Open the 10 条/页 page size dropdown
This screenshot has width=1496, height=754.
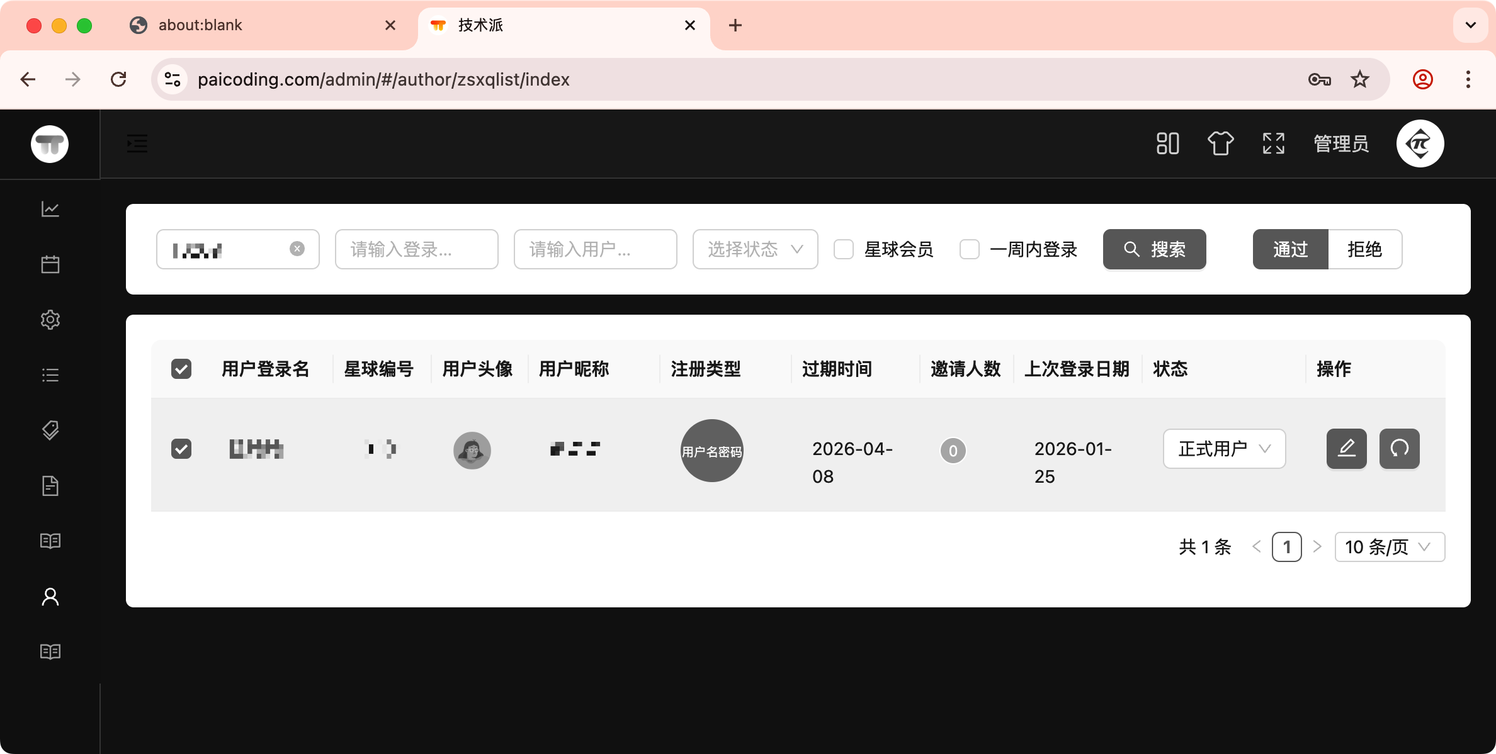tap(1389, 547)
